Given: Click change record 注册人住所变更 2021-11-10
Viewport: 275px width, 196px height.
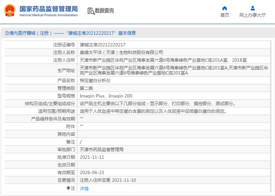Looking at the screenshot, I should [x=108, y=180].
